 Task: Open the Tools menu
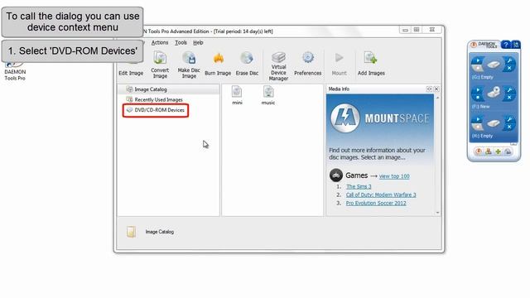(x=181, y=42)
